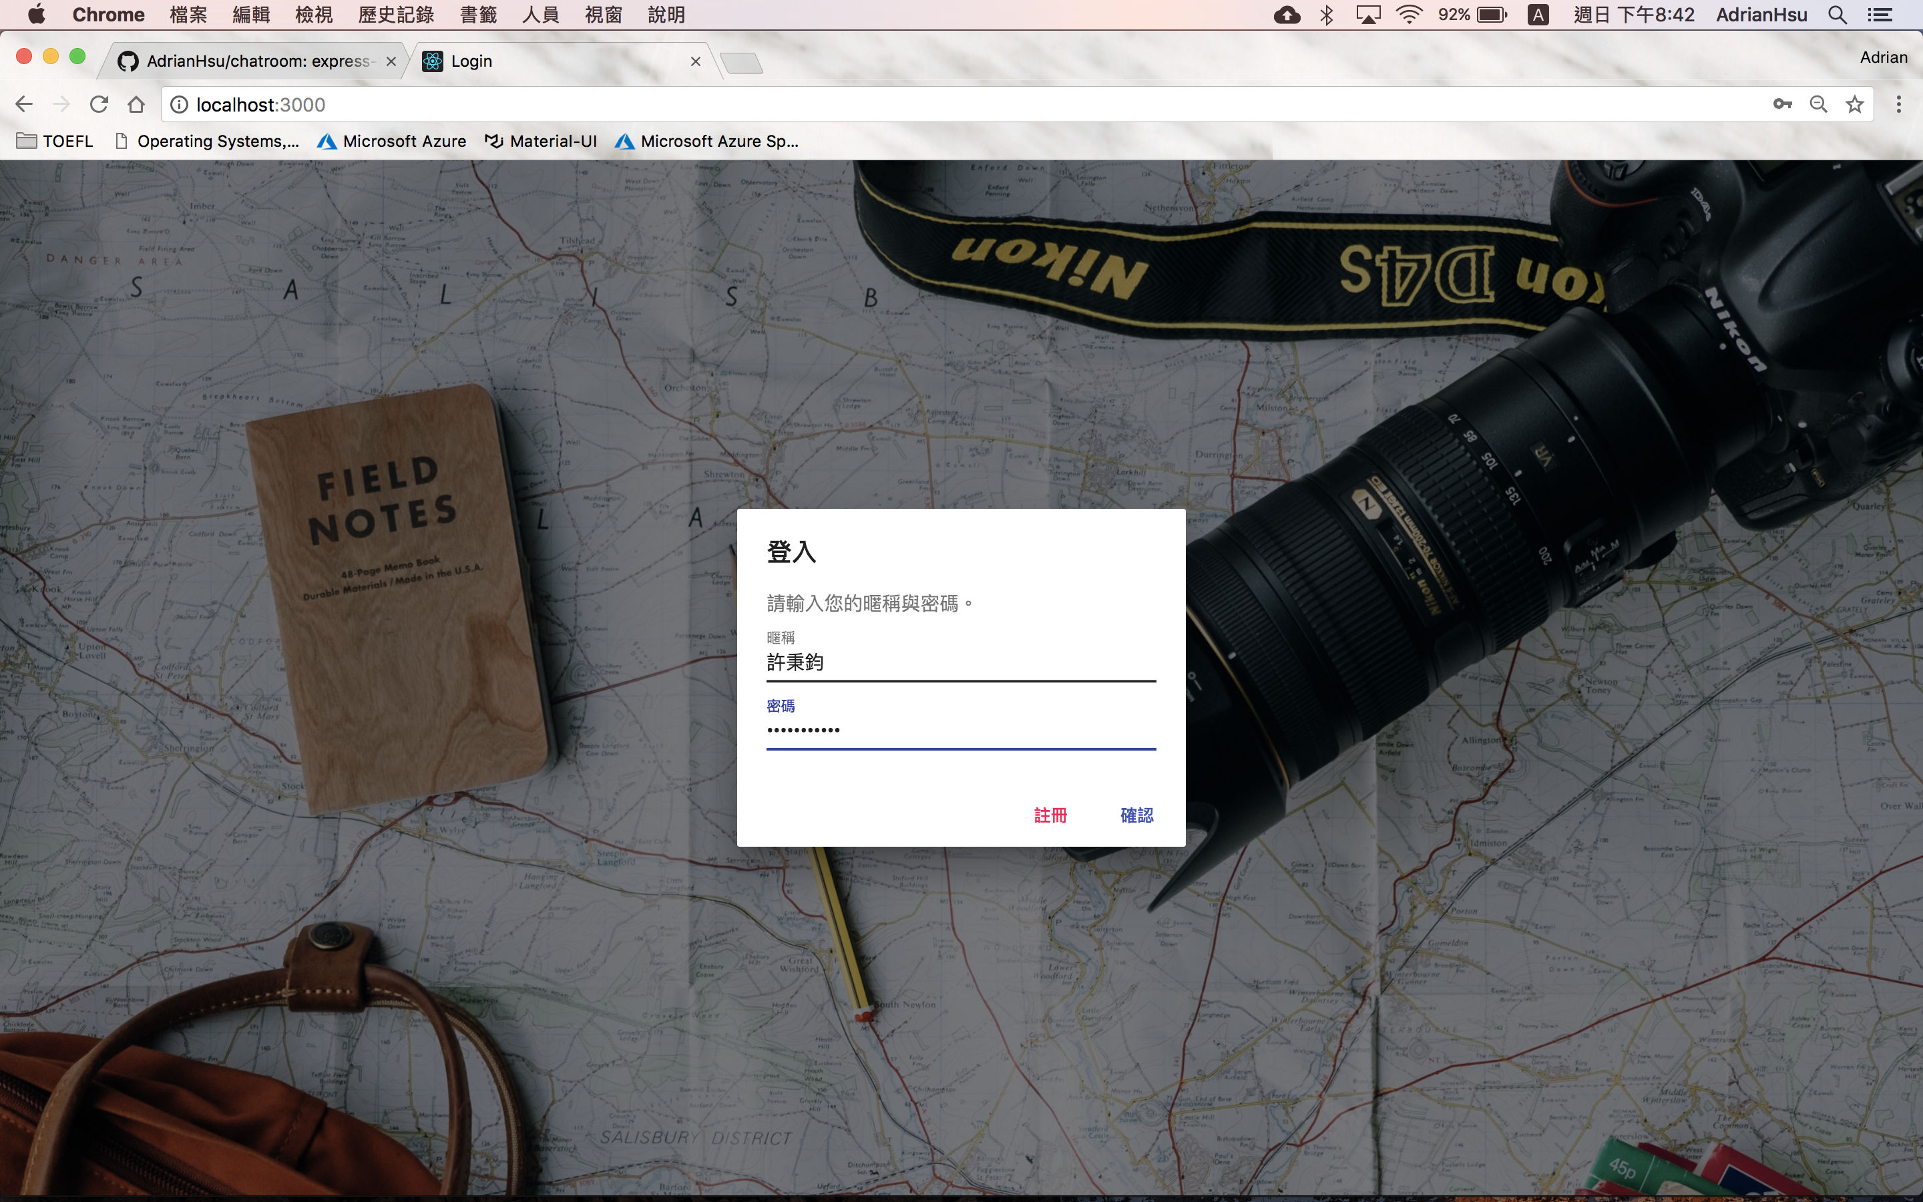Open the 書籤 menu
The width and height of the screenshot is (1923, 1202).
pyautogui.click(x=477, y=14)
